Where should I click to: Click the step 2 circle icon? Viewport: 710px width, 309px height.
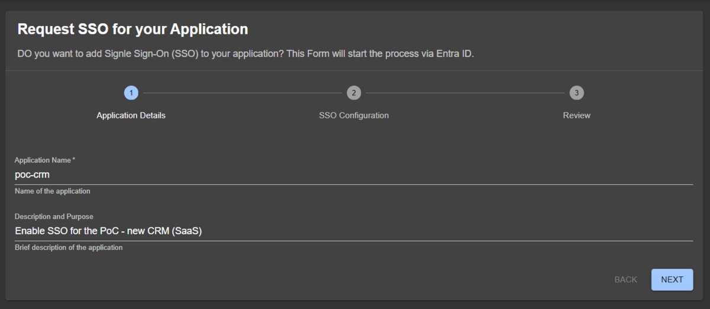(353, 93)
